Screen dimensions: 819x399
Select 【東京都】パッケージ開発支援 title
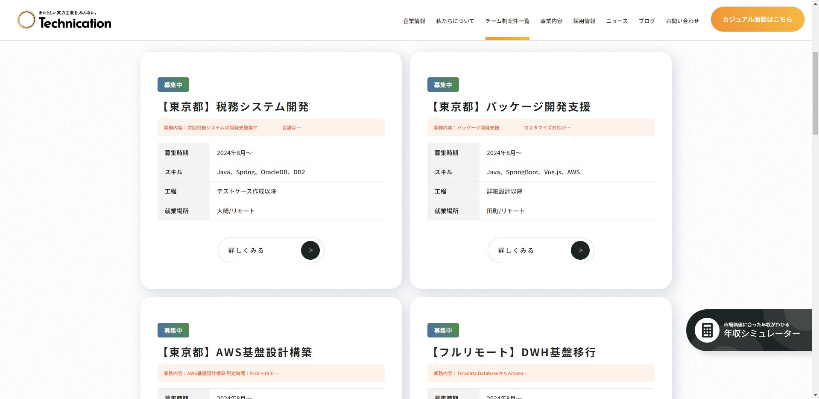click(x=509, y=107)
